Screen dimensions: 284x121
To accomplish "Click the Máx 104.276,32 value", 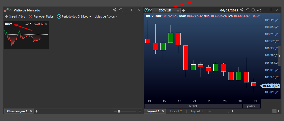I will [x=191, y=16].
